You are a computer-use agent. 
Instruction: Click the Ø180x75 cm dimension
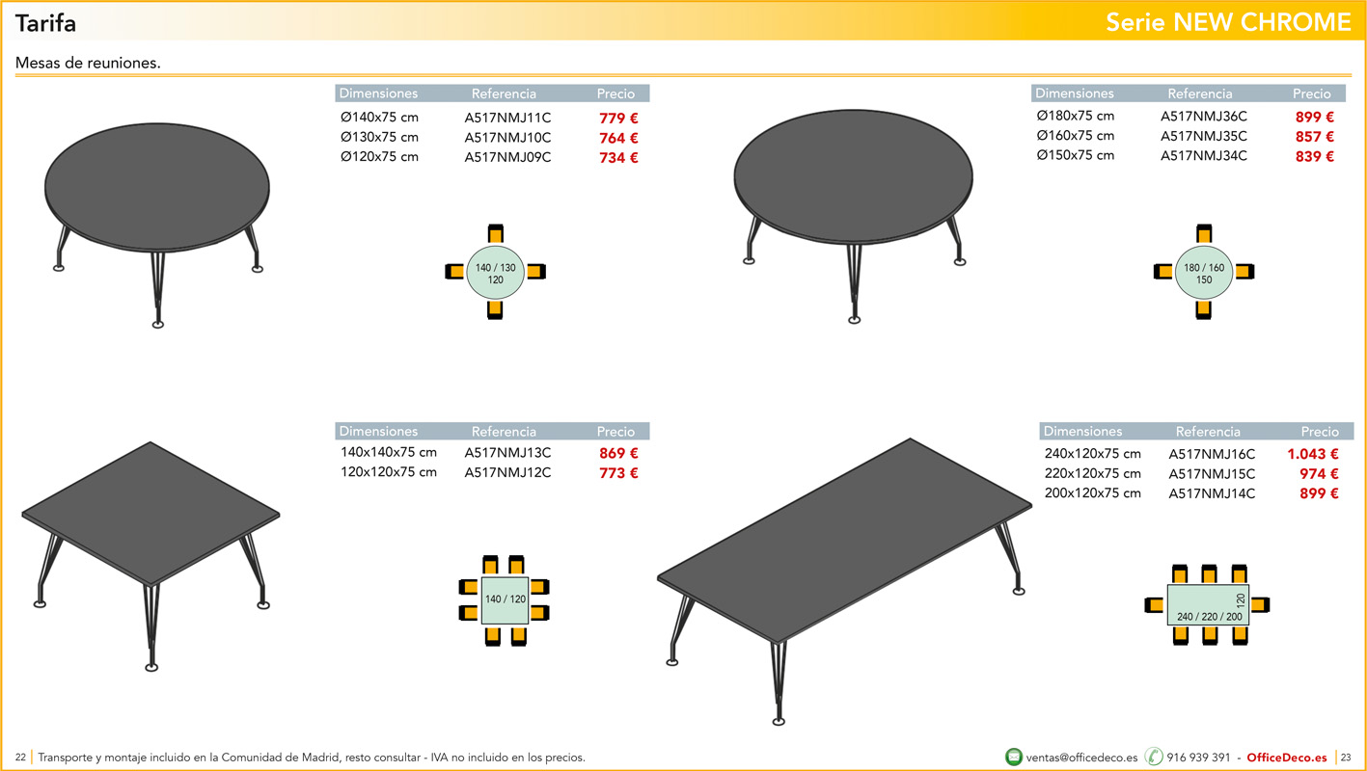point(1076,116)
